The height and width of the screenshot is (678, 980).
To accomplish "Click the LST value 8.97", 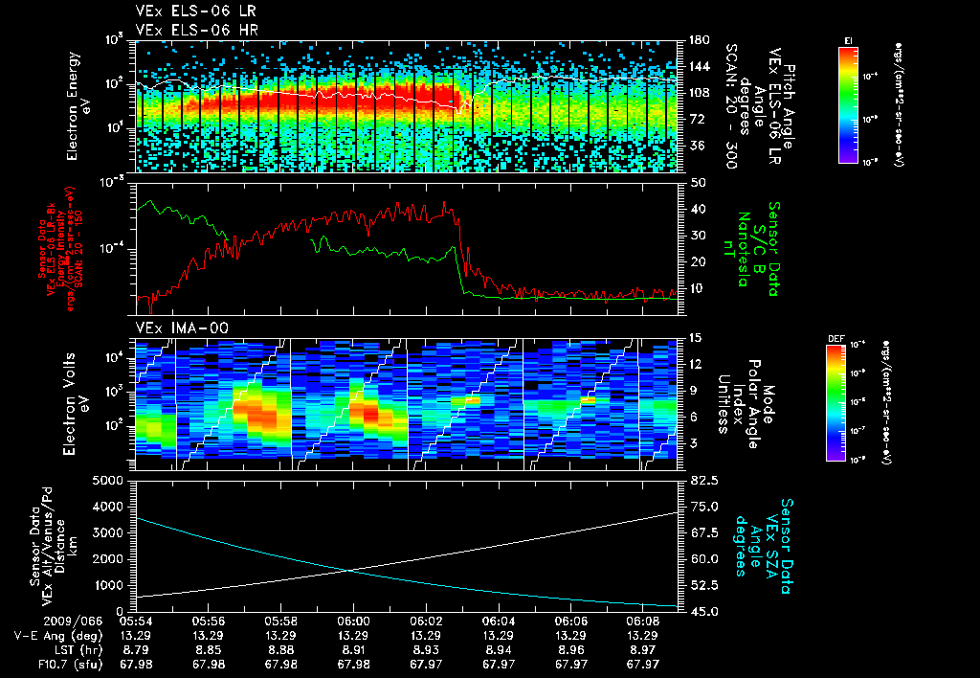I will tap(643, 650).
